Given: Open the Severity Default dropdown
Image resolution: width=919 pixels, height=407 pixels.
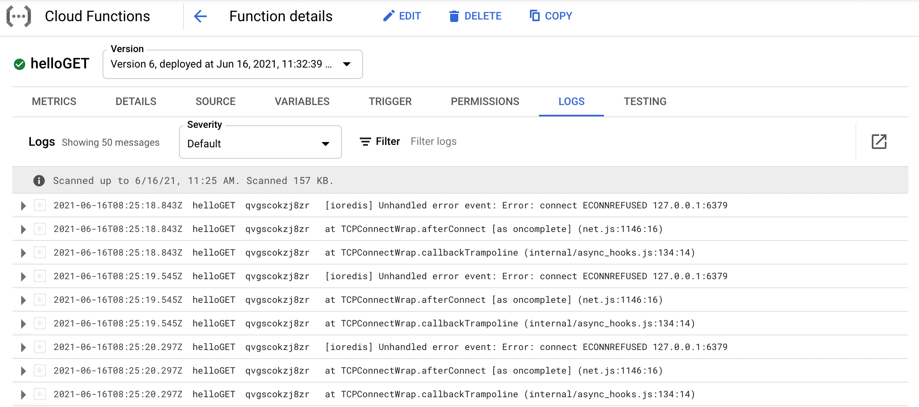Looking at the screenshot, I should pos(260,142).
